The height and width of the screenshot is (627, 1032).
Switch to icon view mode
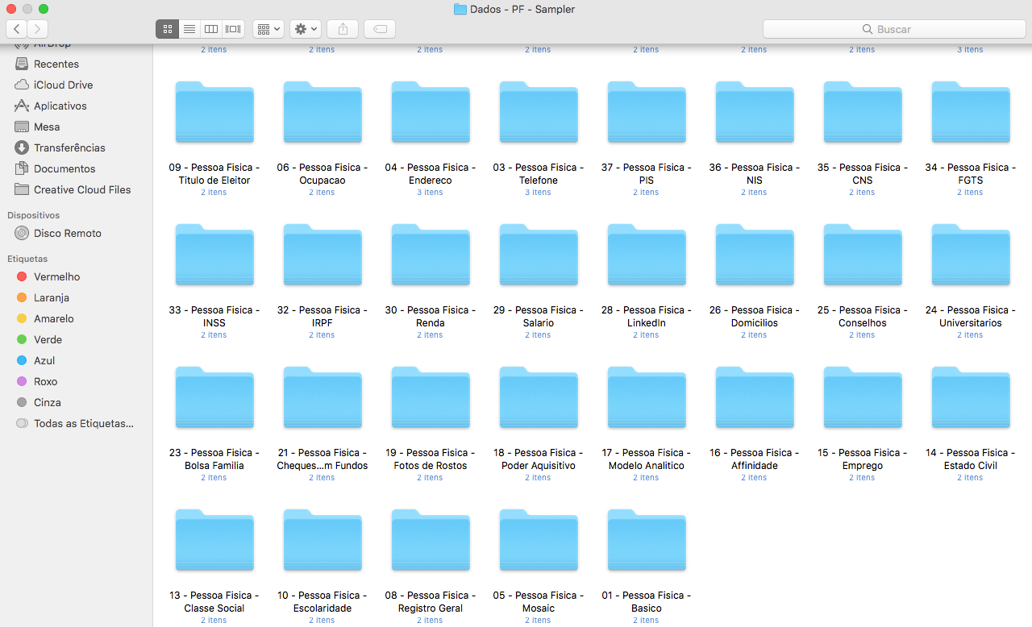pos(167,29)
